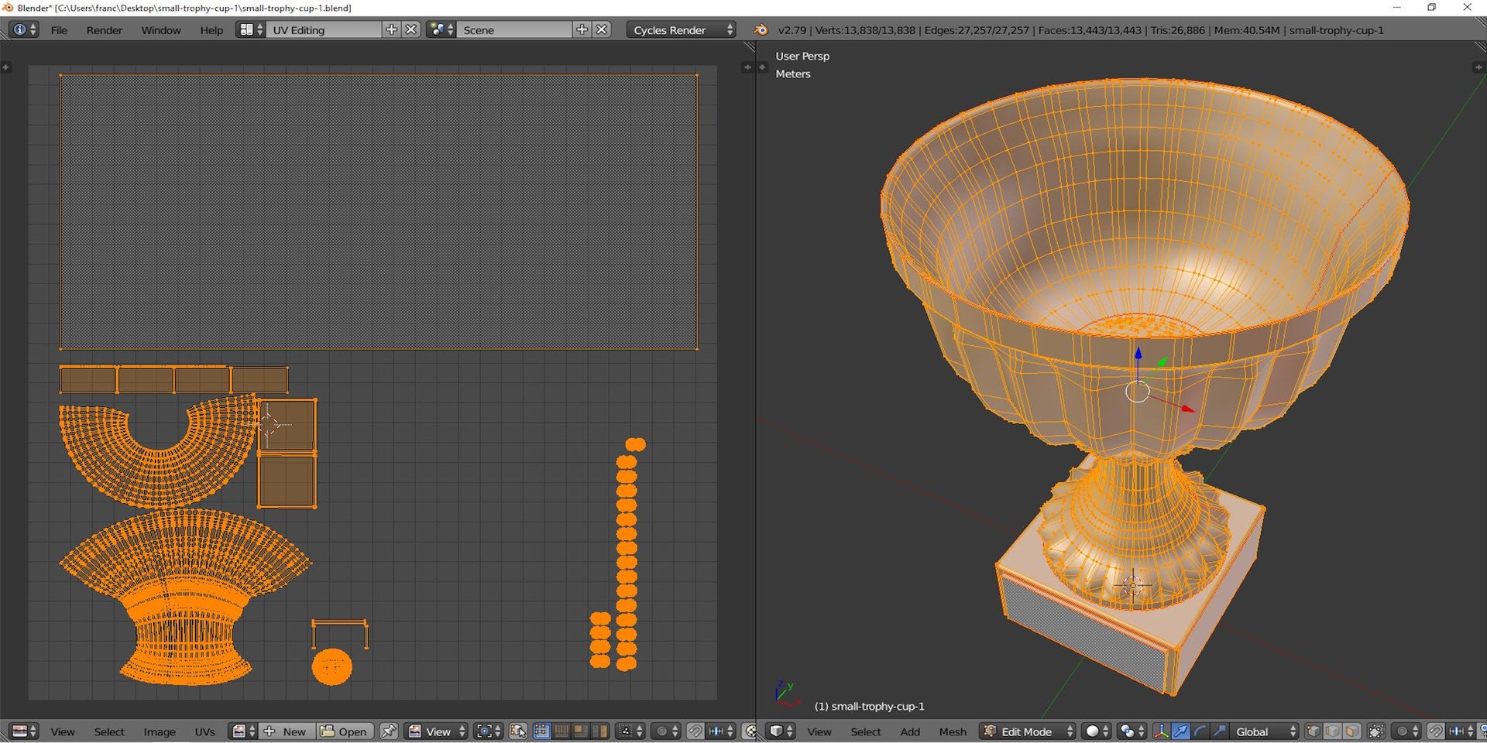This screenshot has width=1487, height=743.
Task: Add a new screen layout
Action: point(391,29)
